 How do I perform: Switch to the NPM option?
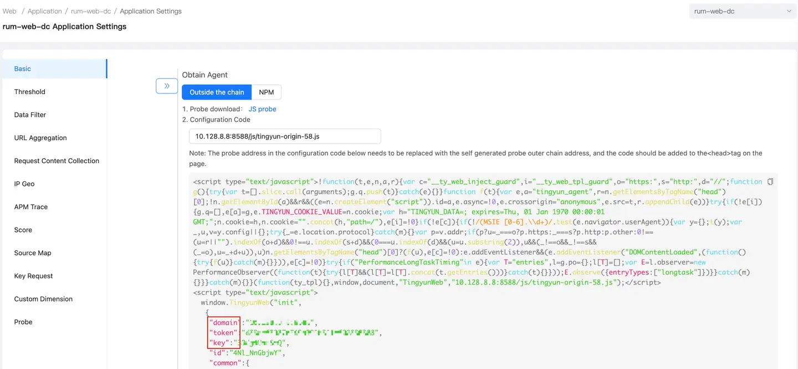267,92
